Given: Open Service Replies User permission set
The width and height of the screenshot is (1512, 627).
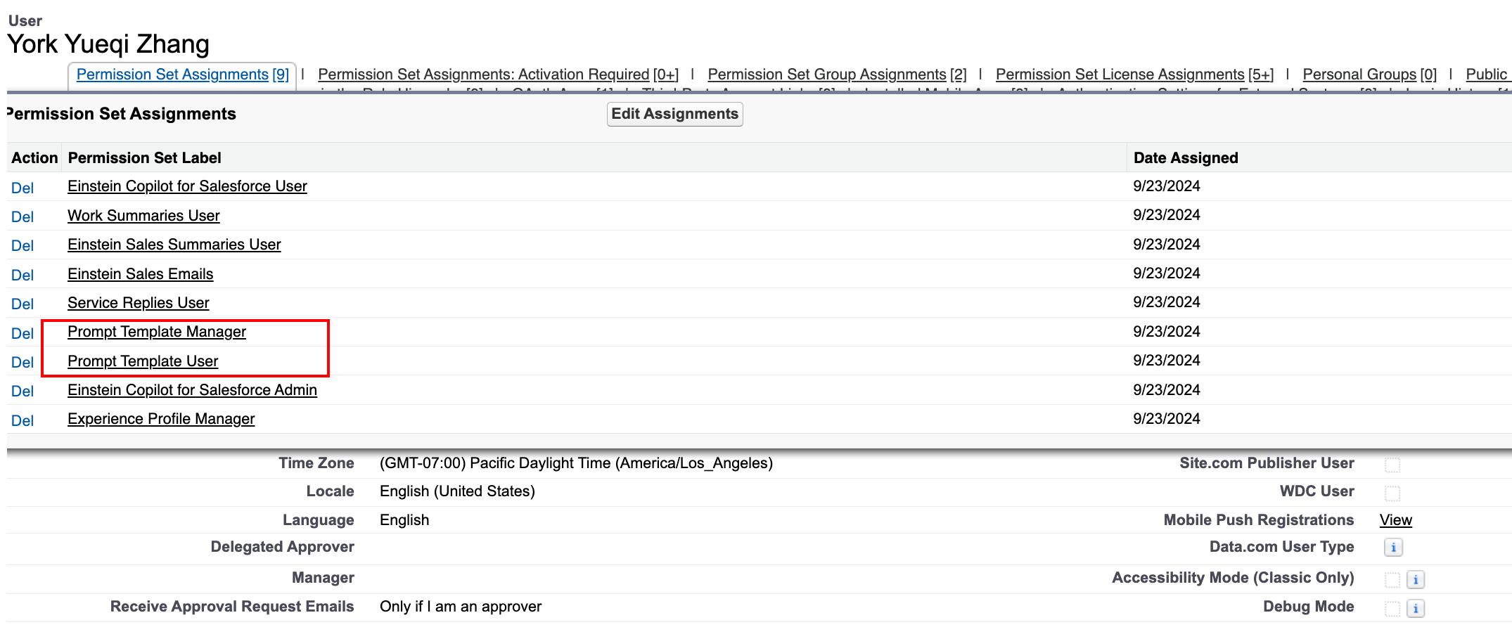Looking at the screenshot, I should click(138, 303).
